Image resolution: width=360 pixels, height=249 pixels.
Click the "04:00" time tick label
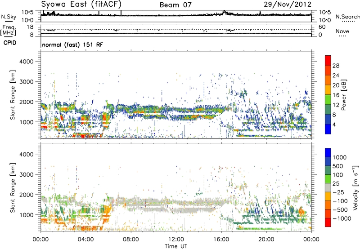tap(85, 240)
